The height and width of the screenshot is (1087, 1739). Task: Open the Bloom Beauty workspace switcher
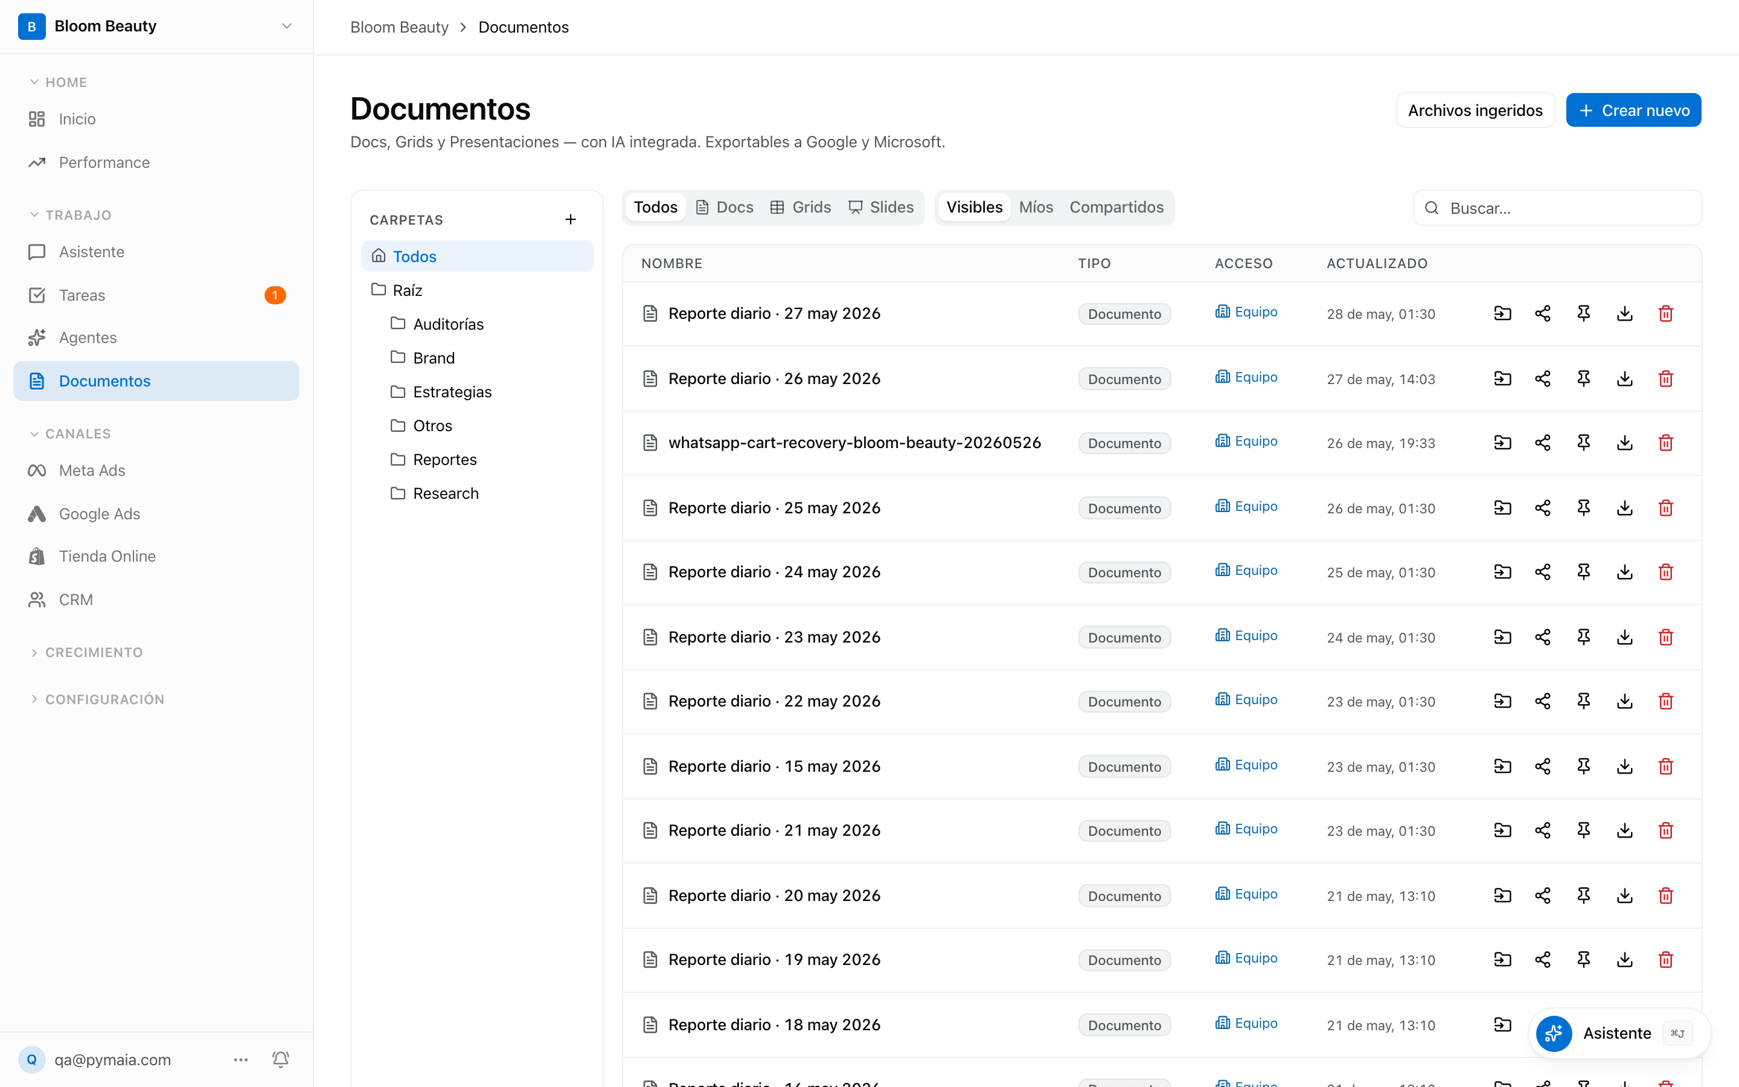[156, 27]
